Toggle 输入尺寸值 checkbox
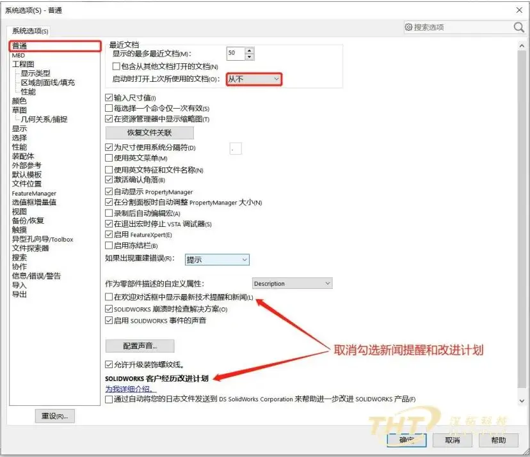530x457 pixels. pyautogui.click(x=109, y=98)
